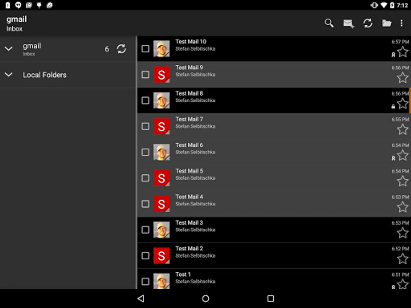This screenshot has height=308, width=411.
Task: Tap the sender photo of Test Mail 8
Action: 161,100
